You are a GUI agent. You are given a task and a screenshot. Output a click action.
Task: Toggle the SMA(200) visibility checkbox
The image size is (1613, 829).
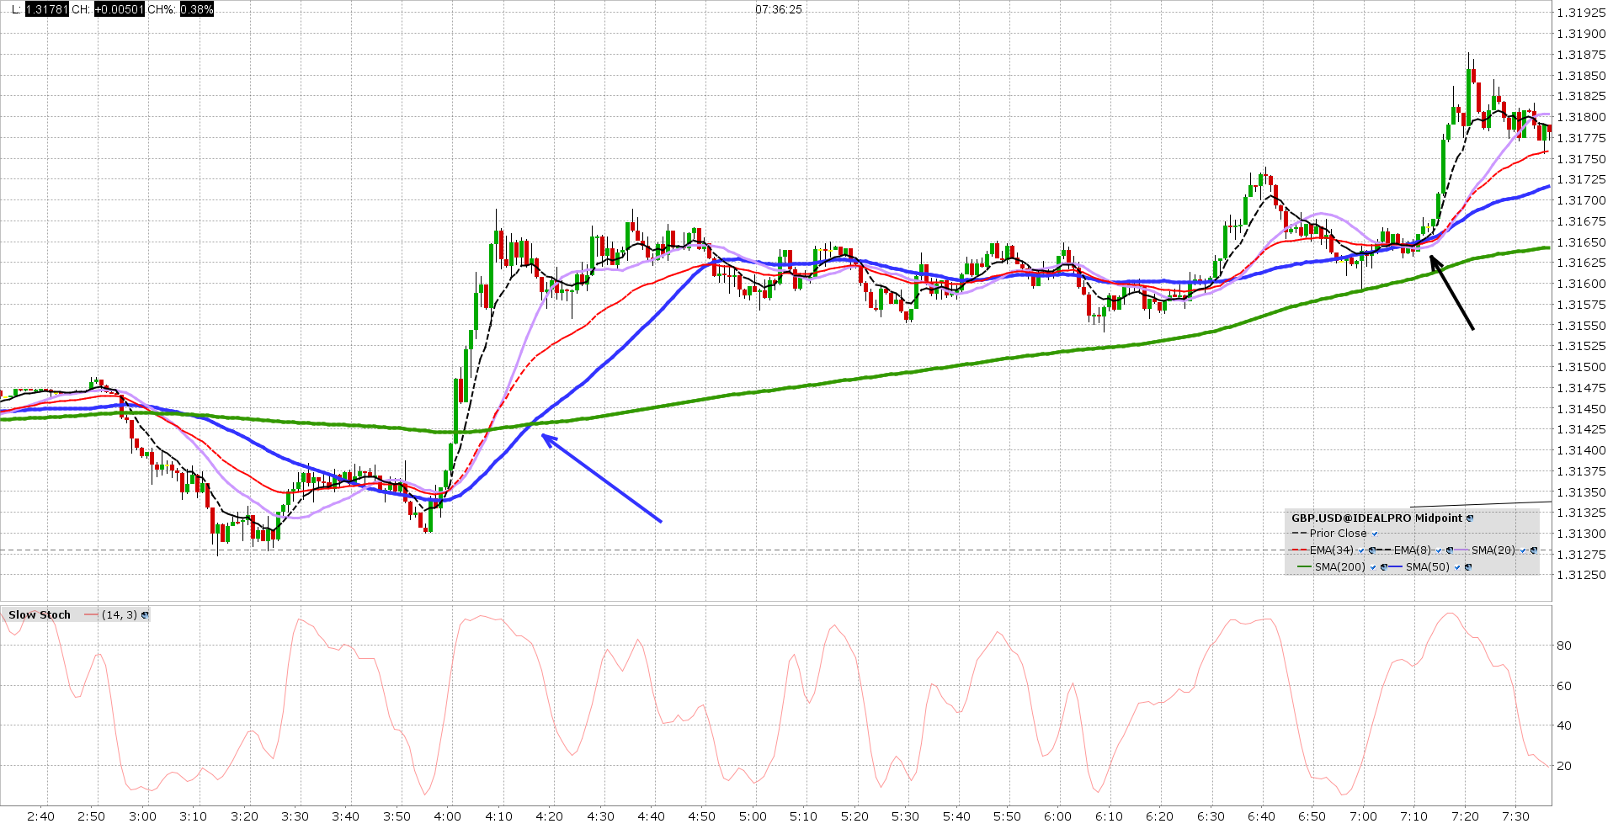1373,567
